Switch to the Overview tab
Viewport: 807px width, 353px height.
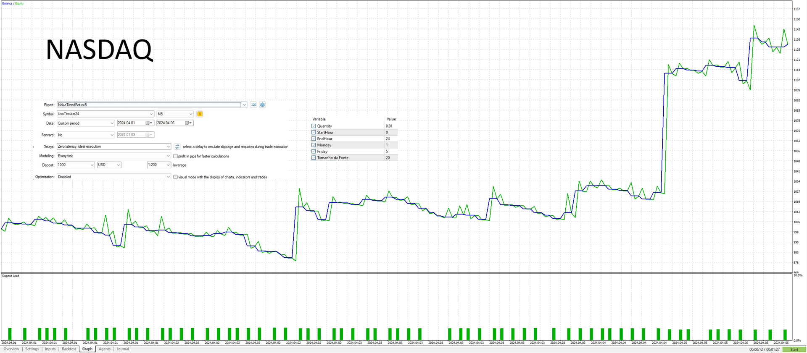pyautogui.click(x=11, y=349)
